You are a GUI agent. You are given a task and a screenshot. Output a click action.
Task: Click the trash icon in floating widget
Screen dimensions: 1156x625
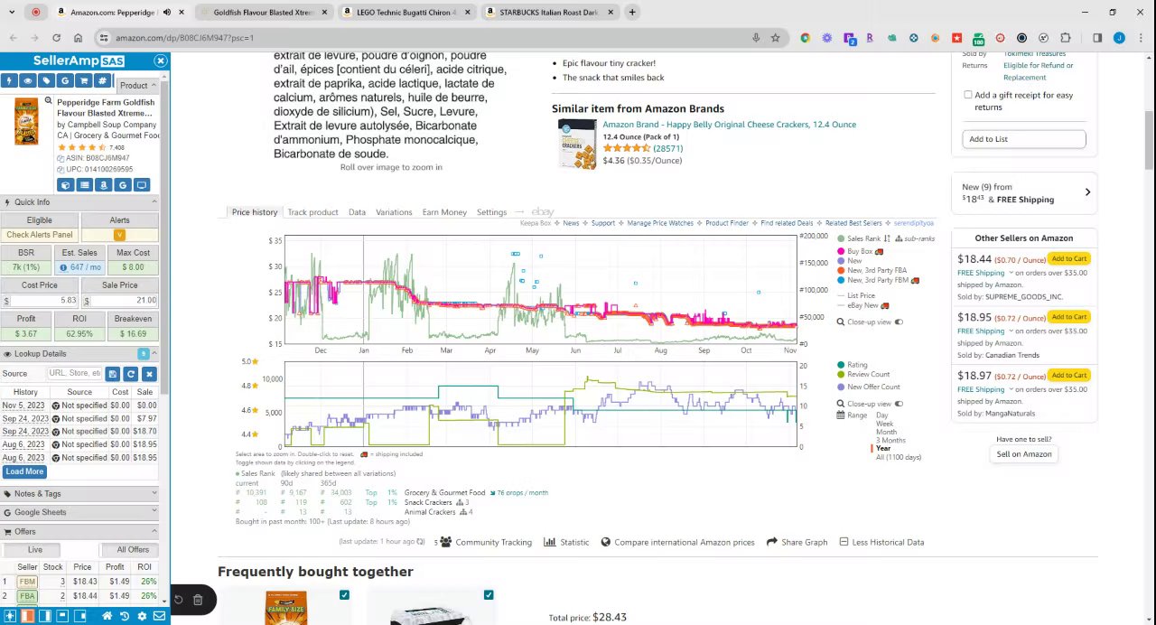coord(198,600)
